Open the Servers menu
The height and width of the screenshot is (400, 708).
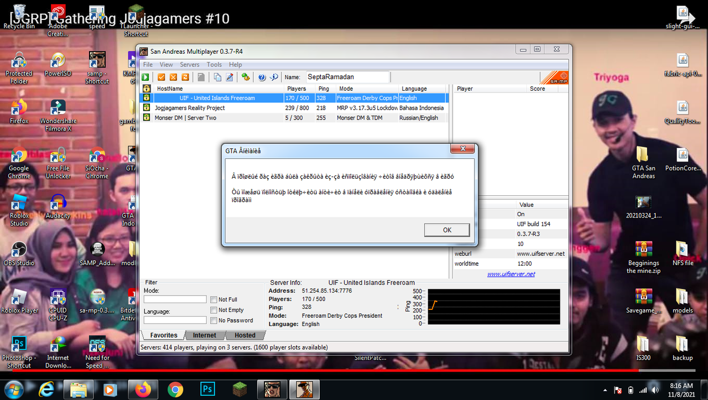click(190, 65)
